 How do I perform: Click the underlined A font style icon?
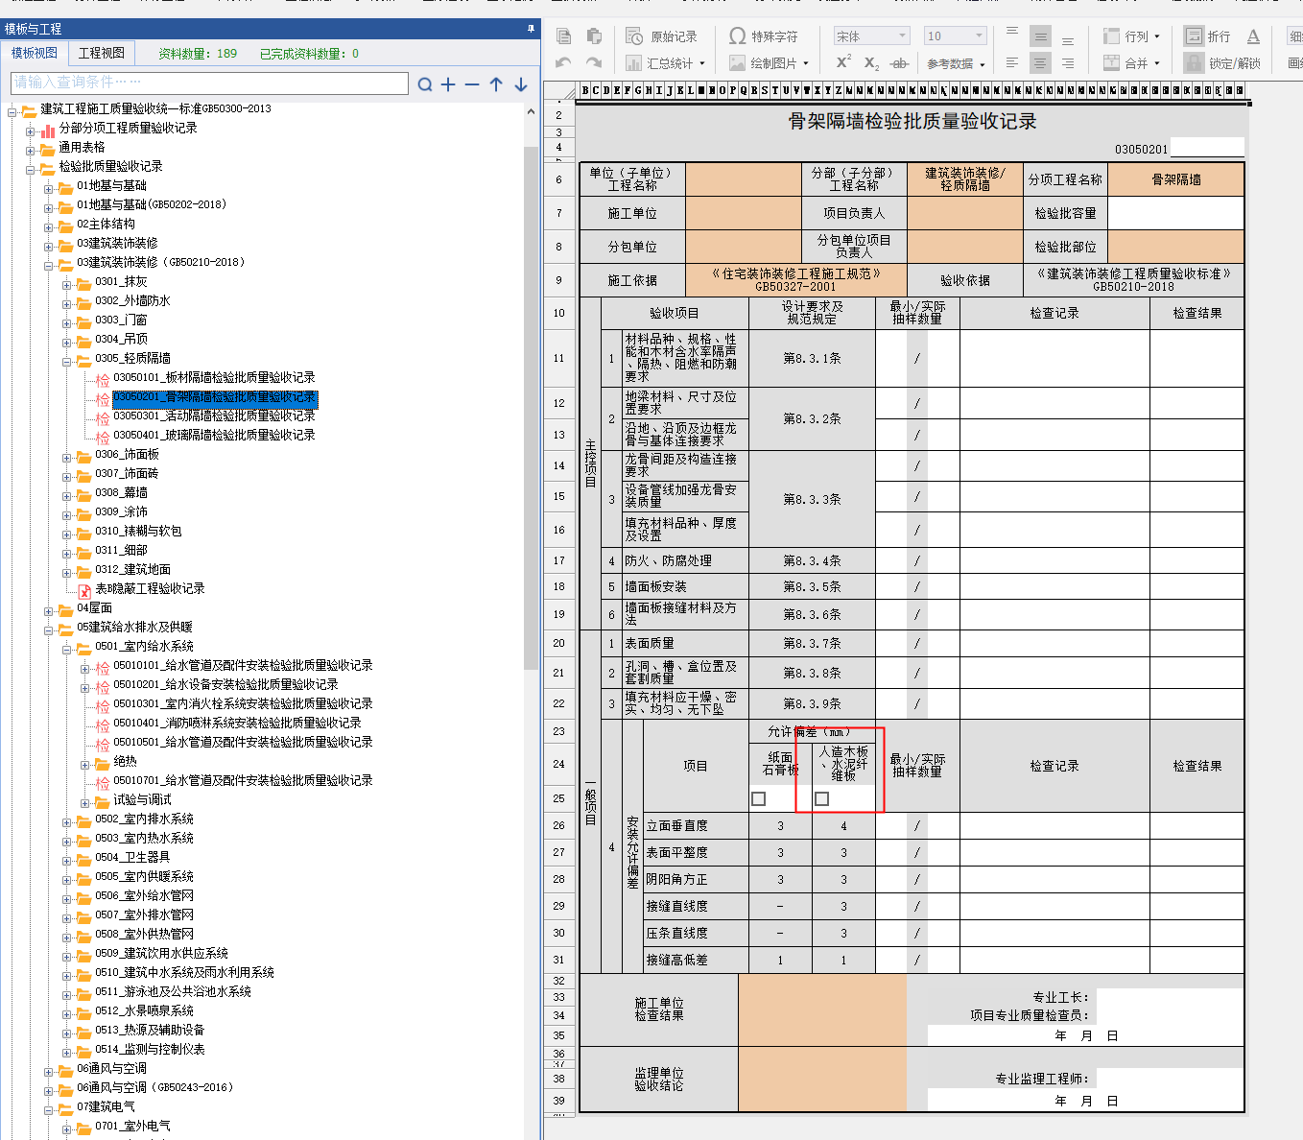click(1253, 36)
